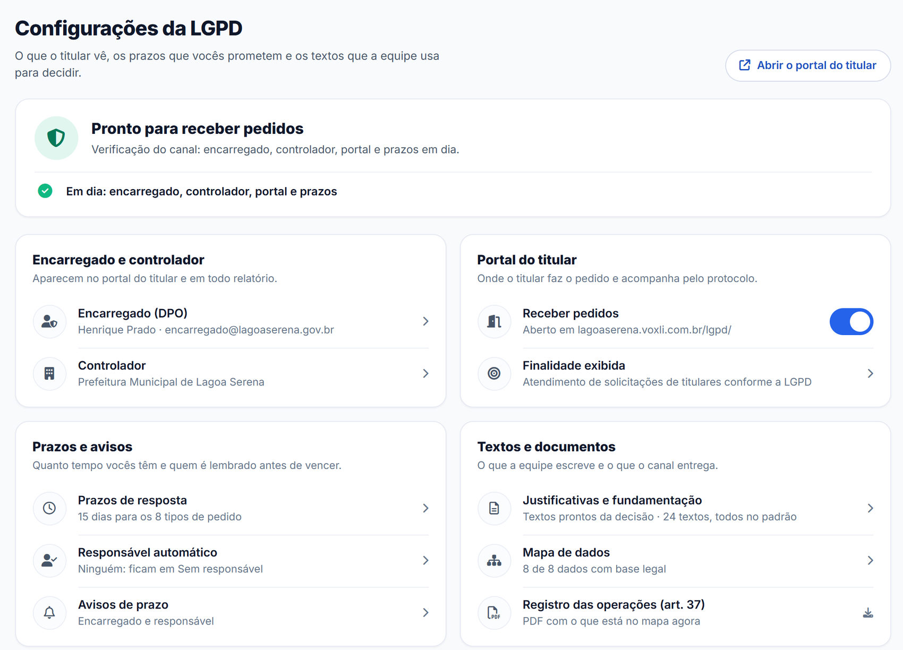Image resolution: width=903 pixels, height=650 pixels.
Task: Click '15 dias para os 8 tipos de pedido'
Action: pos(160,517)
